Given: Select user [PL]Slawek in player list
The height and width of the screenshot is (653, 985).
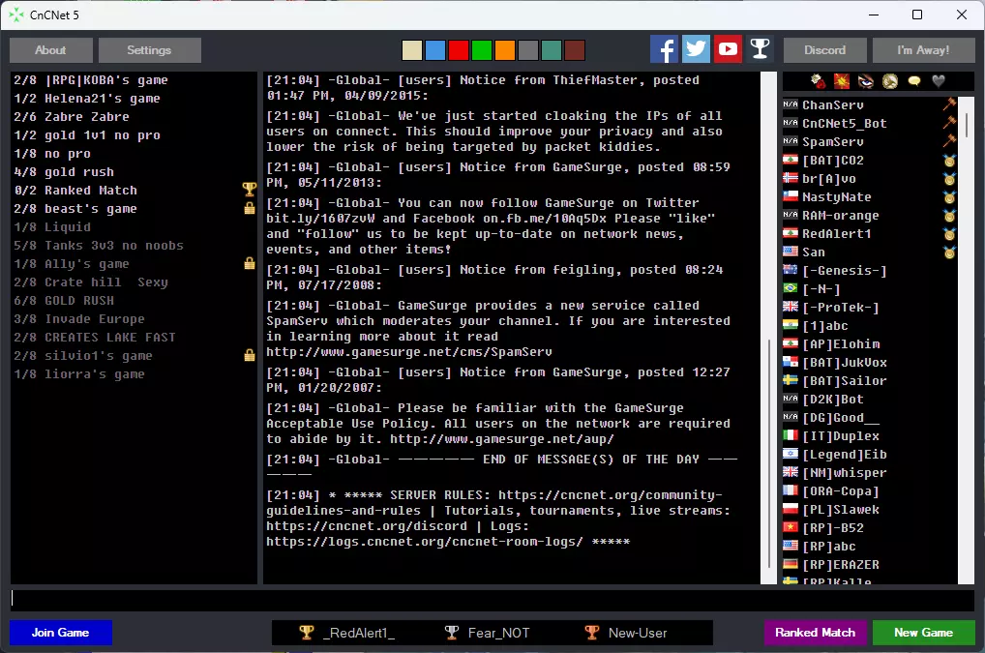Looking at the screenshot, I should click(870, 509).
